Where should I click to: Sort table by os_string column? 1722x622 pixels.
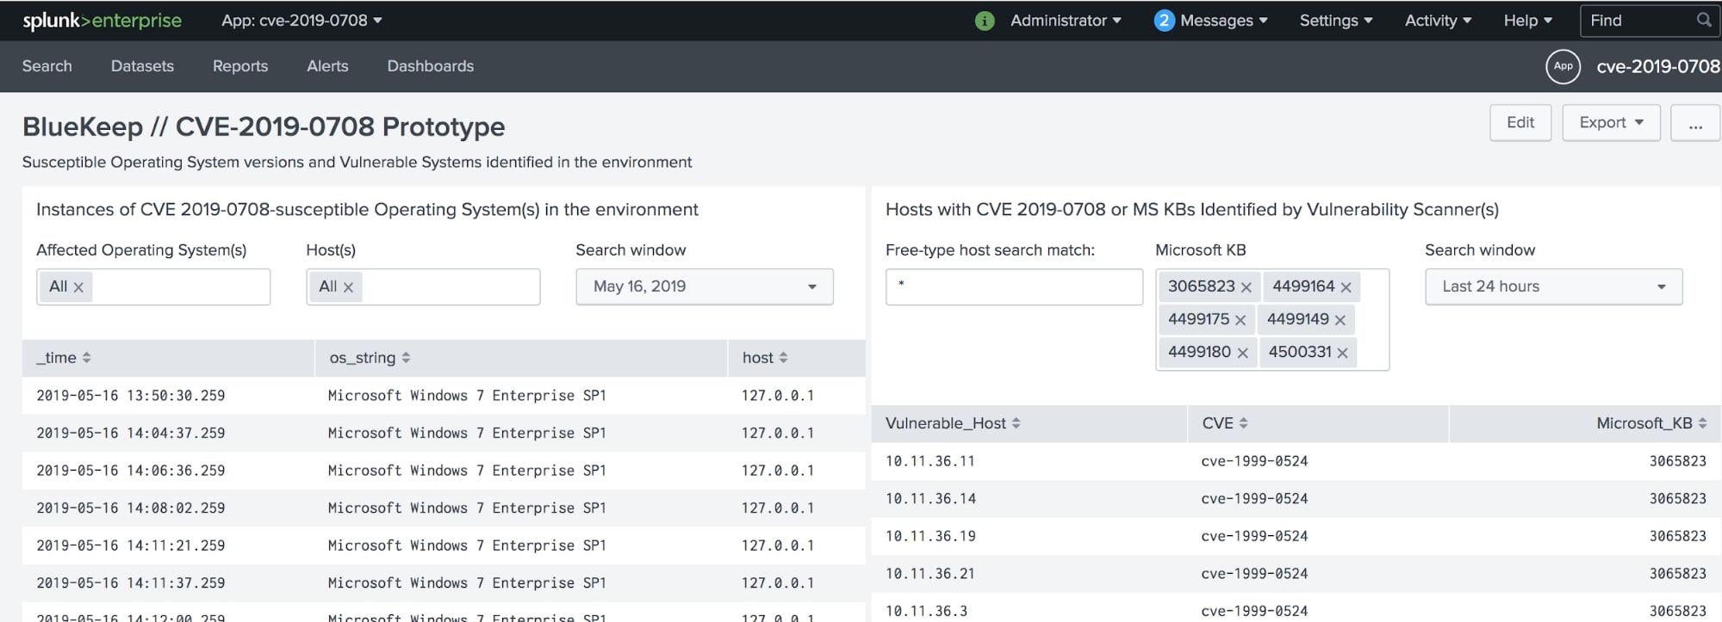[370, 358]
